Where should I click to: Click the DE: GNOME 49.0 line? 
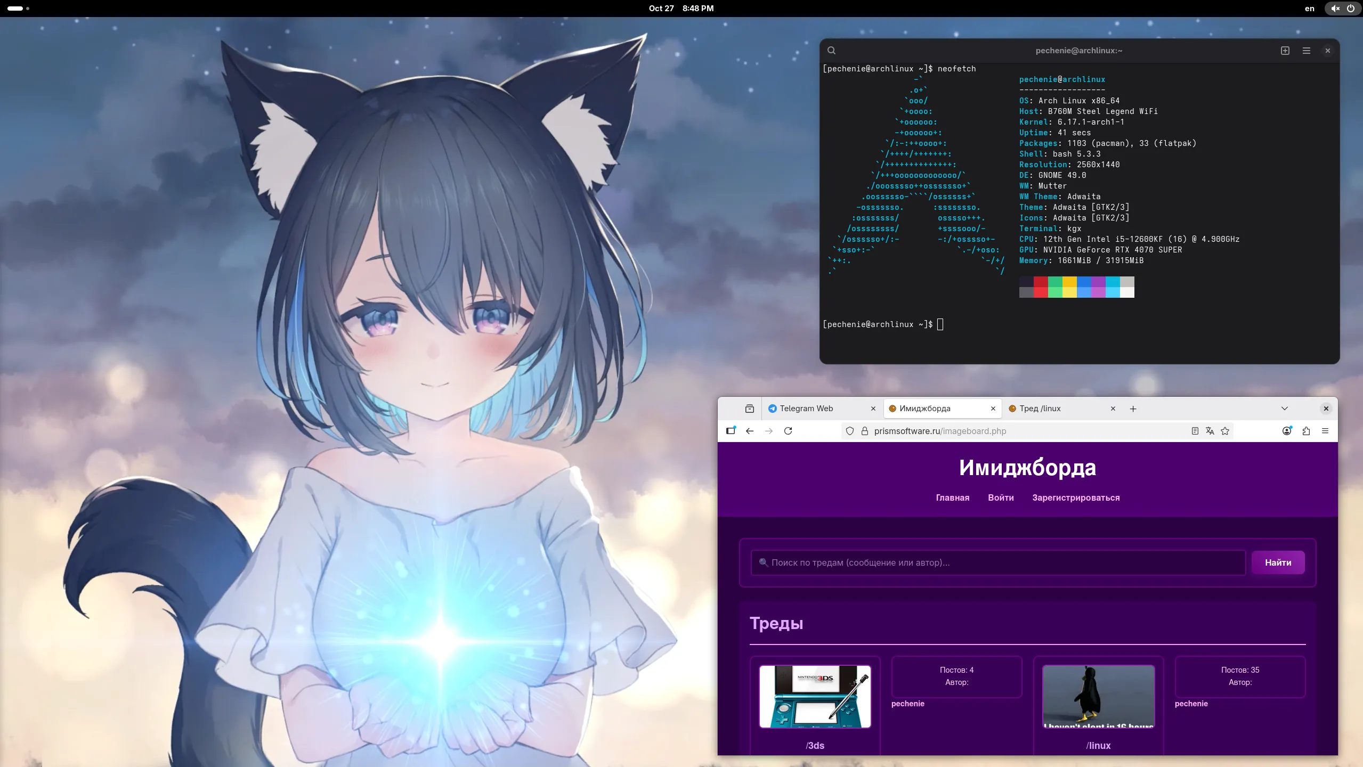1053,175
